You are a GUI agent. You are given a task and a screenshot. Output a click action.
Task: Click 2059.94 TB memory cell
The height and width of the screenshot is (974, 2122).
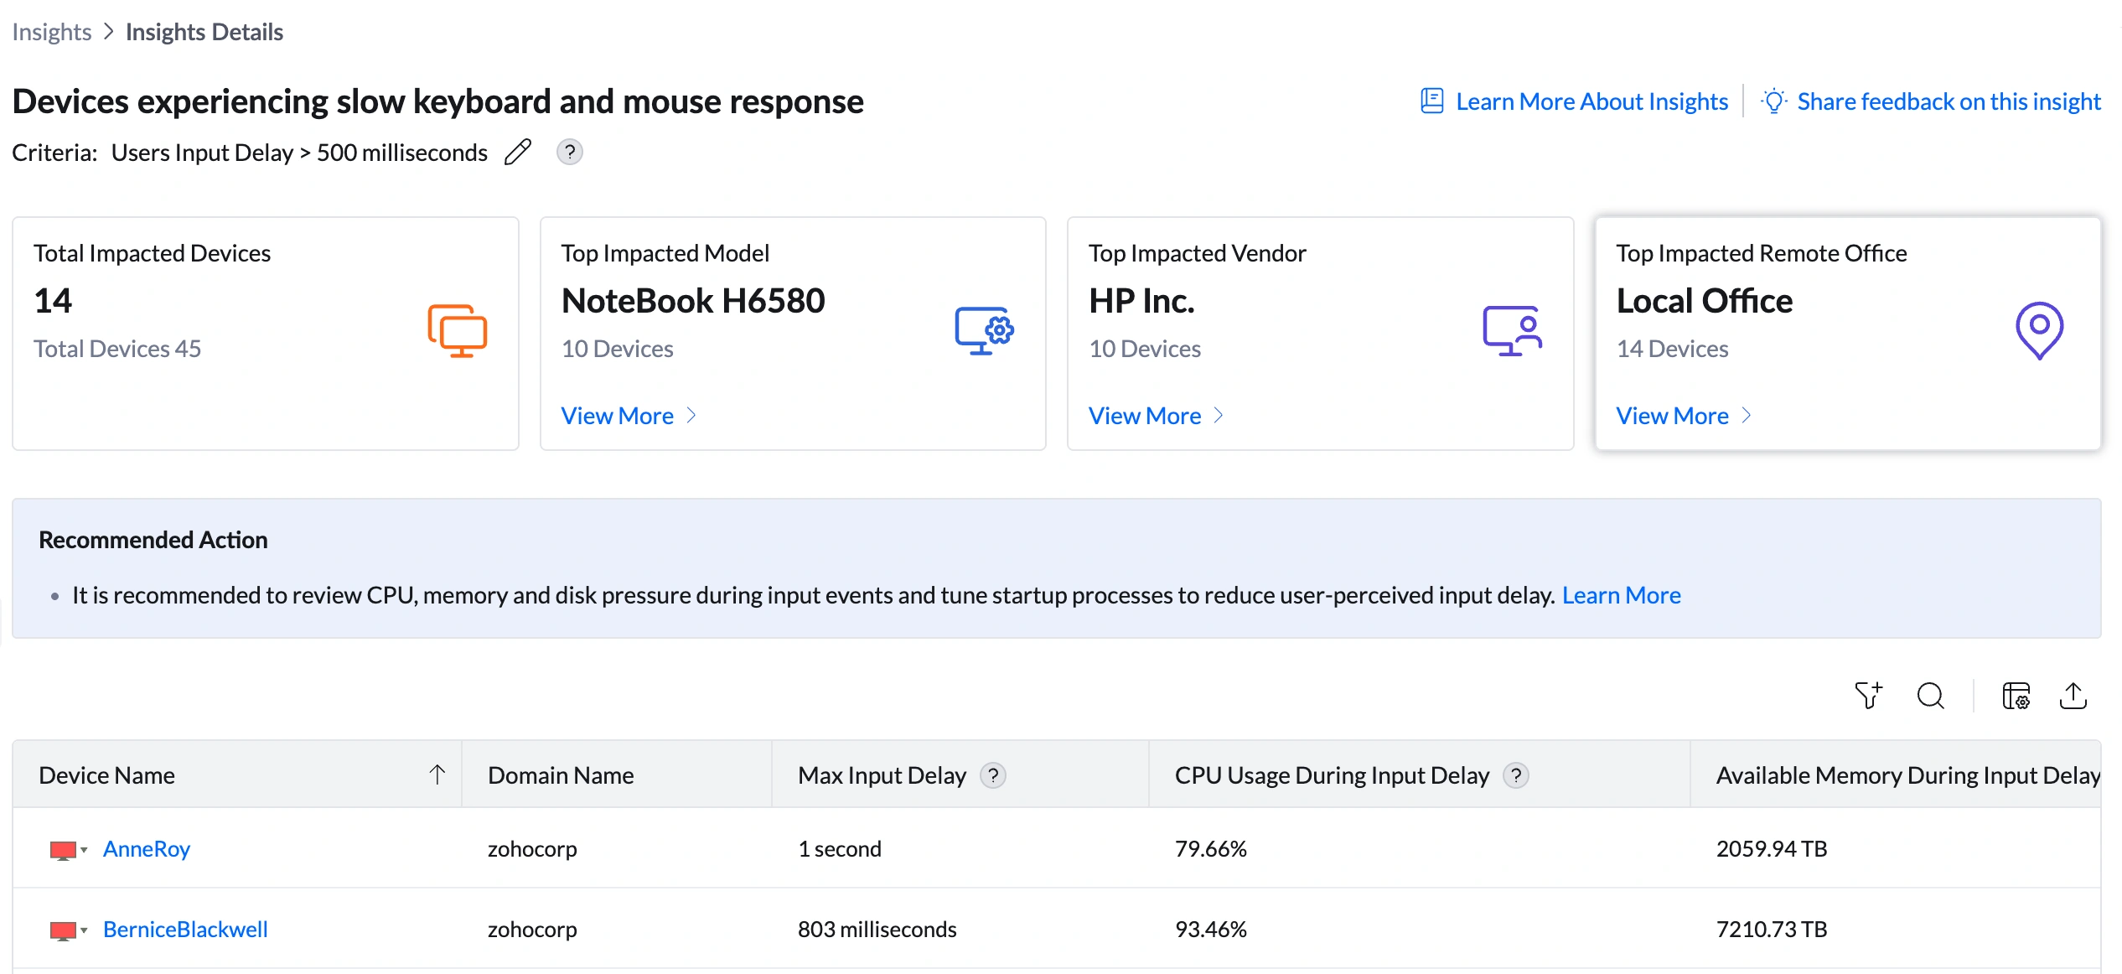pyautogui.click(x=1771, y=849)
